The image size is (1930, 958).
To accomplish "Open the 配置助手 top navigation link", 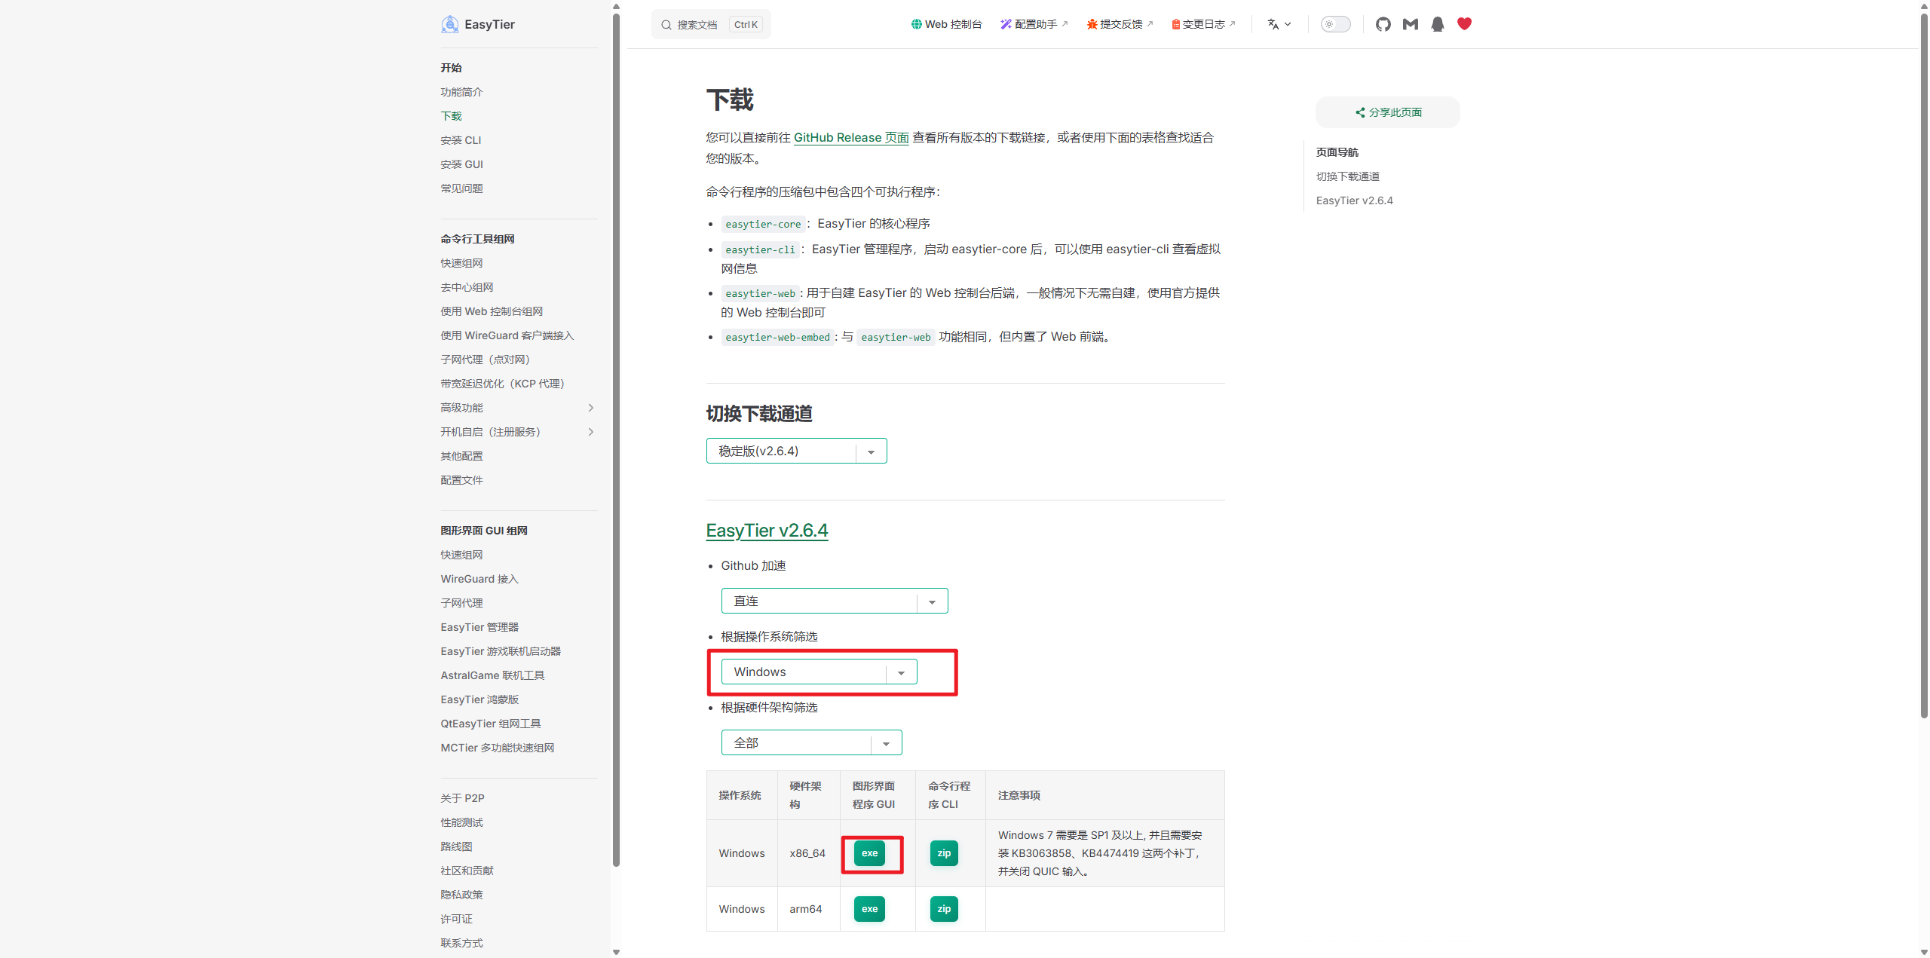I will tap(1034, 24).
